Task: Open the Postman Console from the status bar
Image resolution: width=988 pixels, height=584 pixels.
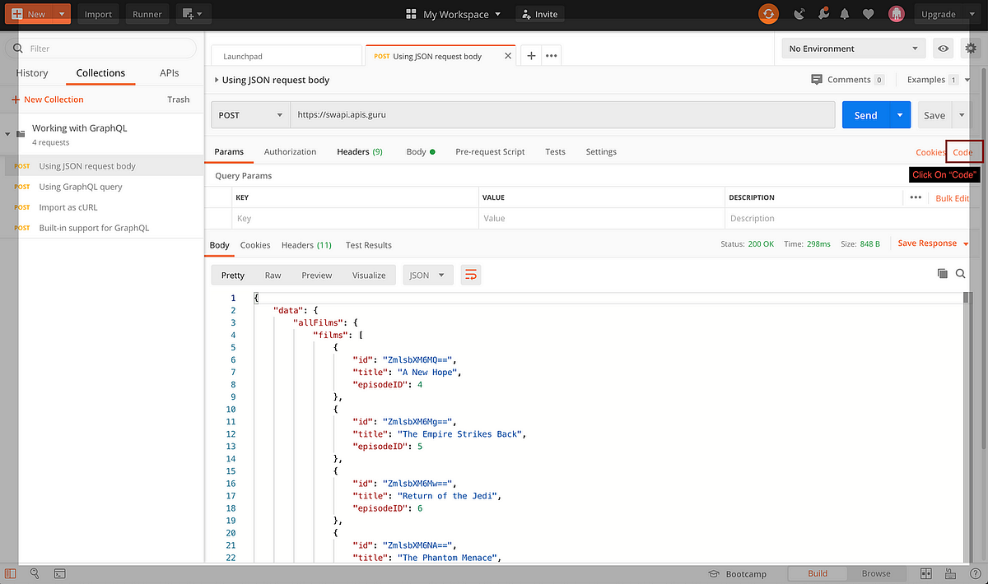Action: click(x=59, y=573)
